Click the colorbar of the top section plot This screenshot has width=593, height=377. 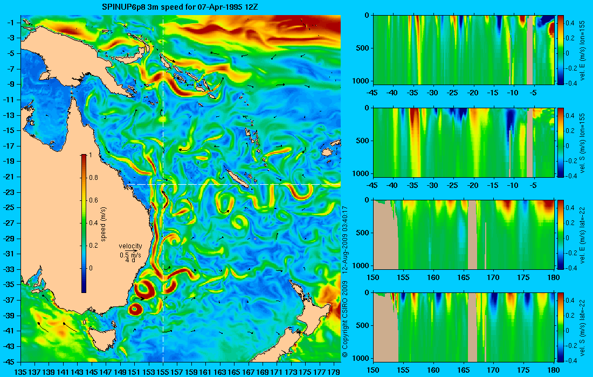click(560, 50)
